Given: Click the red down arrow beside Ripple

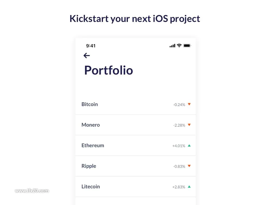Looking at the screenshot, I should (189, 166).
